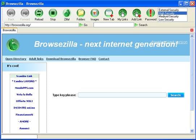Open the Browser FAQ link

click(x=87, y=59)
